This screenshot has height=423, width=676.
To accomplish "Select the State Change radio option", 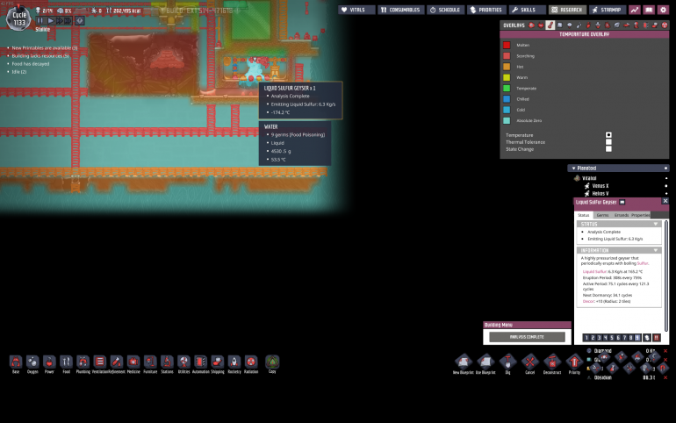I will (608, 149).
